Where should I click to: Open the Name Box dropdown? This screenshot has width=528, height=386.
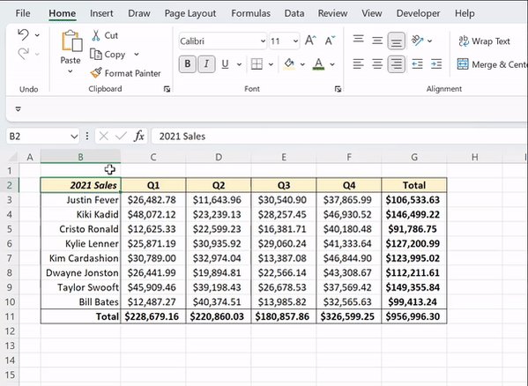click(74, 137)
